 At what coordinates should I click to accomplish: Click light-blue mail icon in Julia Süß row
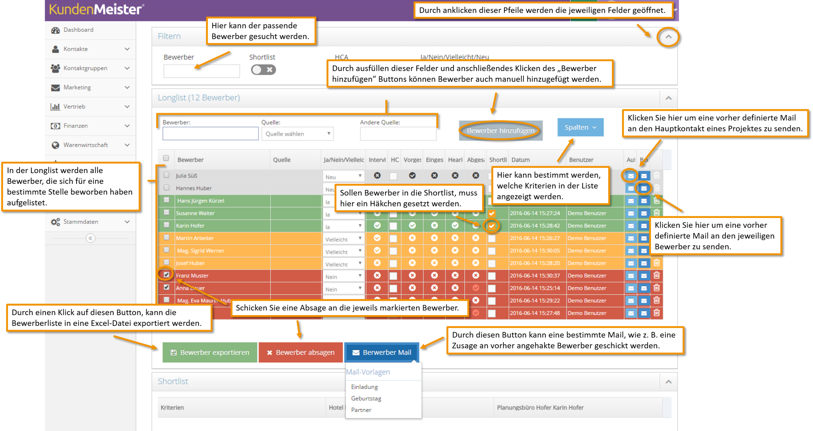[631, 176]
